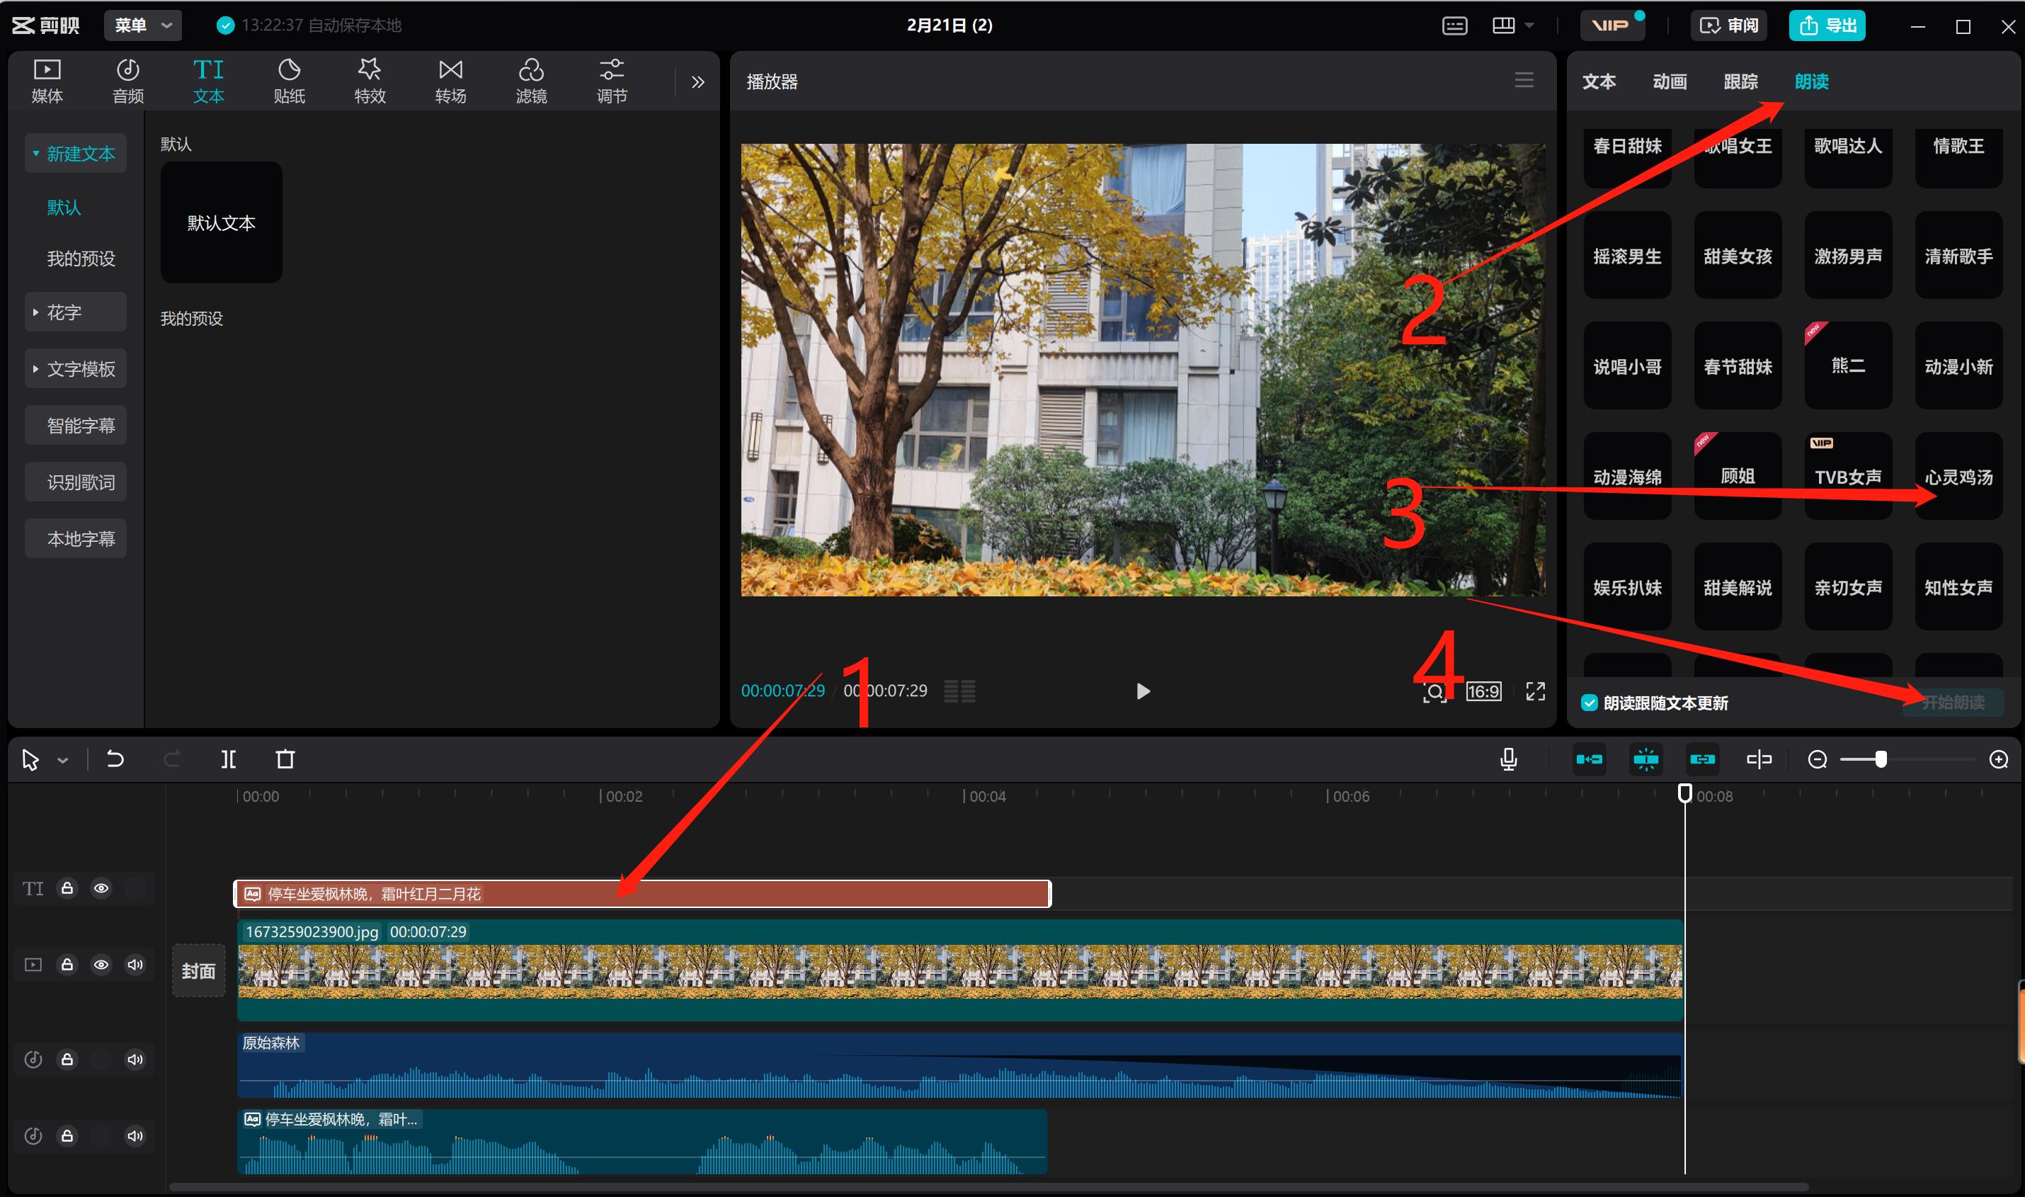Click the undo arrow icon

coord(115,759)
